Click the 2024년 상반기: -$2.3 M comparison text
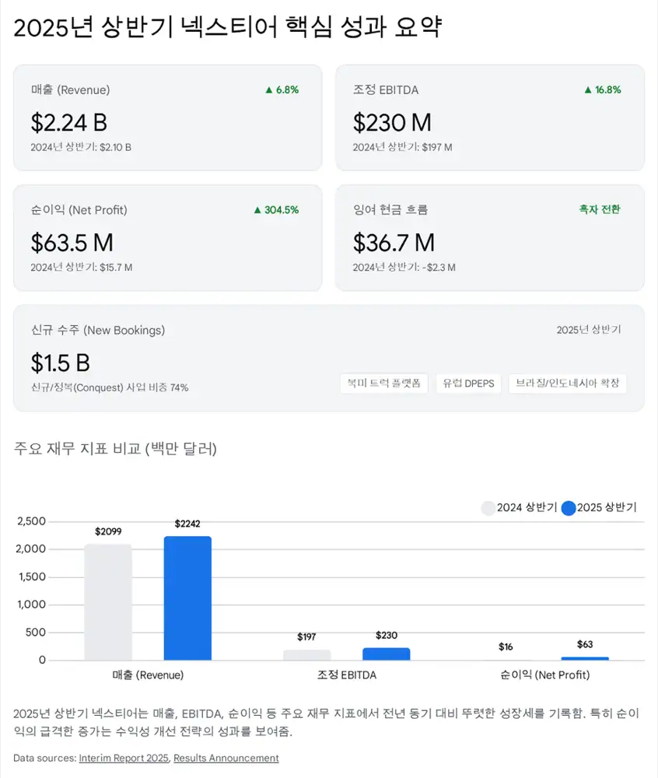 tap(404, 267)
